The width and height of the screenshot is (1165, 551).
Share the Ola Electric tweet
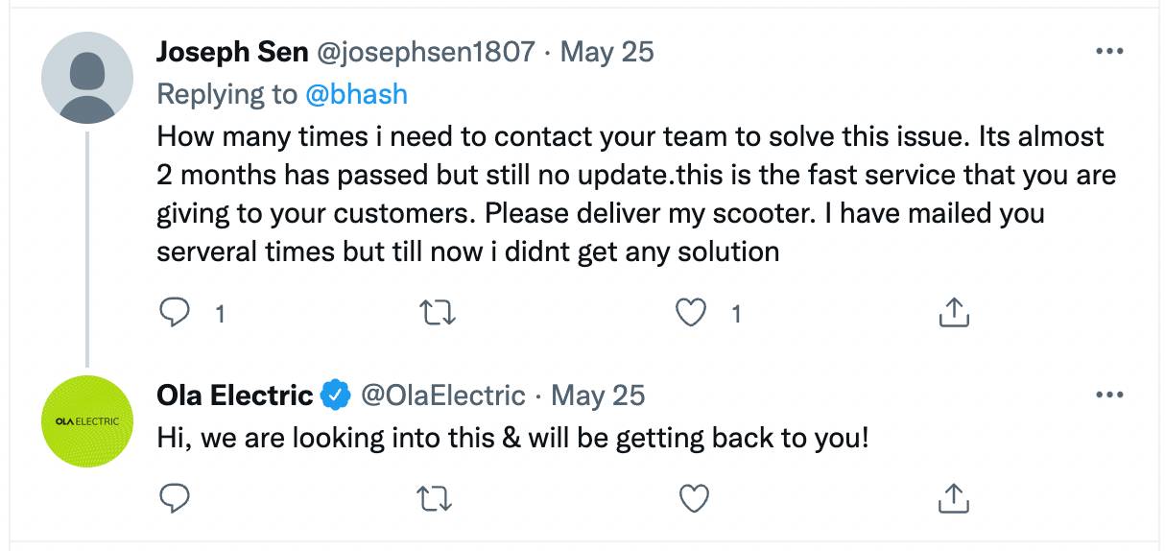tap(952, 496)
